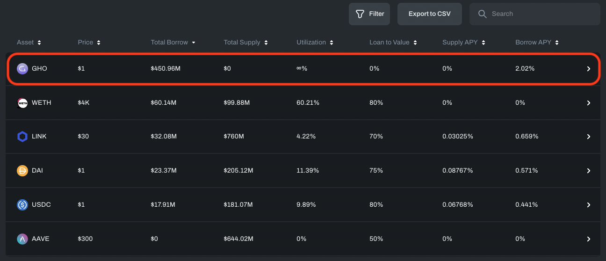Image resolution: width=606 pixels, height=261 pixels.
Task: Click USDC total supply $181.07M
Action: 238,205
